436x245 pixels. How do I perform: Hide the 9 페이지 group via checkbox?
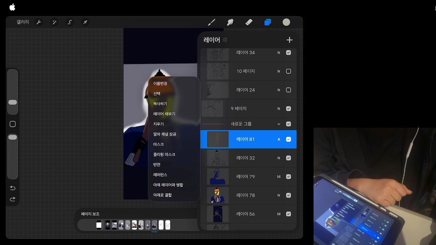point(289,109)
